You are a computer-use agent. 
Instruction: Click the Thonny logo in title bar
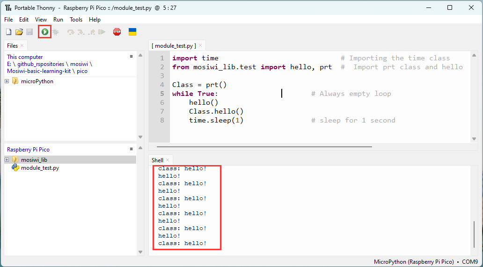coord(8,7)
